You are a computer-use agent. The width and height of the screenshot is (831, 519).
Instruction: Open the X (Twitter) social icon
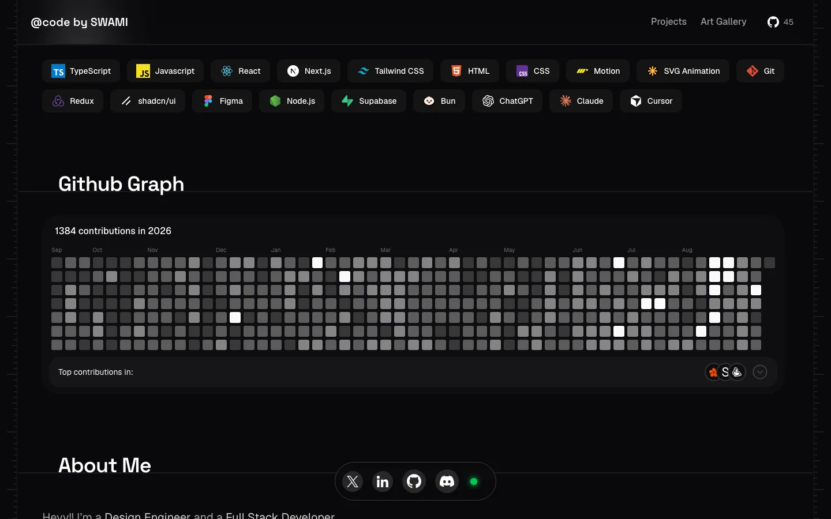pos(353,482)
